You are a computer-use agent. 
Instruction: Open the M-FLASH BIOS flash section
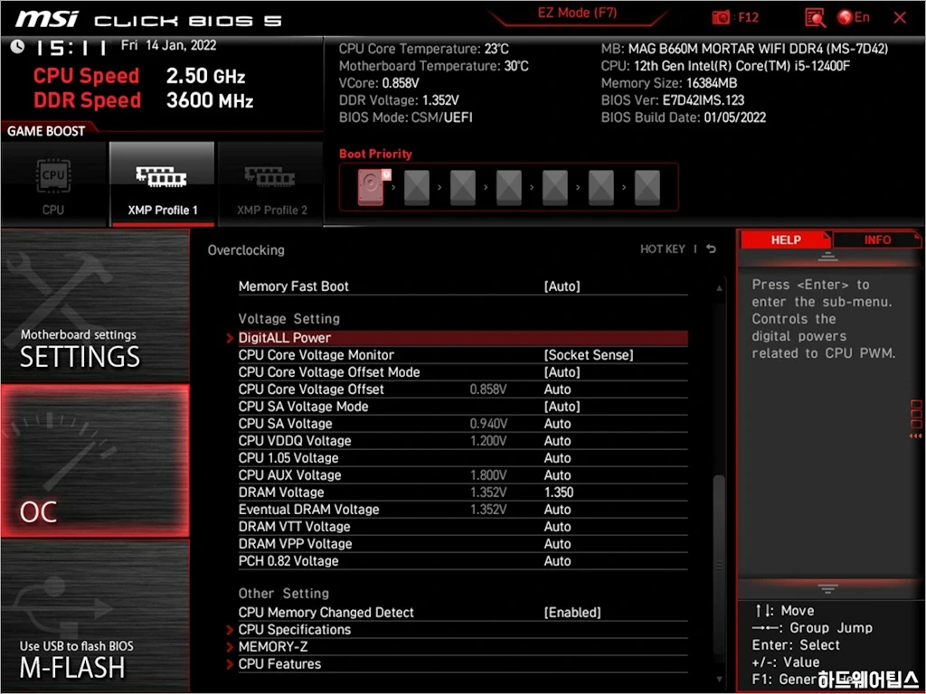[x=95, y=615]
